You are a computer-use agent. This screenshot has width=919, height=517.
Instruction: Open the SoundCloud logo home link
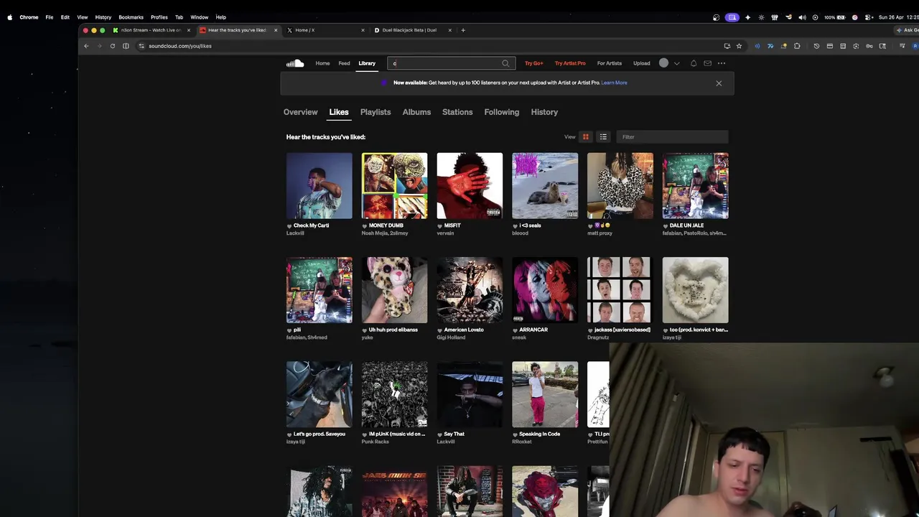click(295, 63)
